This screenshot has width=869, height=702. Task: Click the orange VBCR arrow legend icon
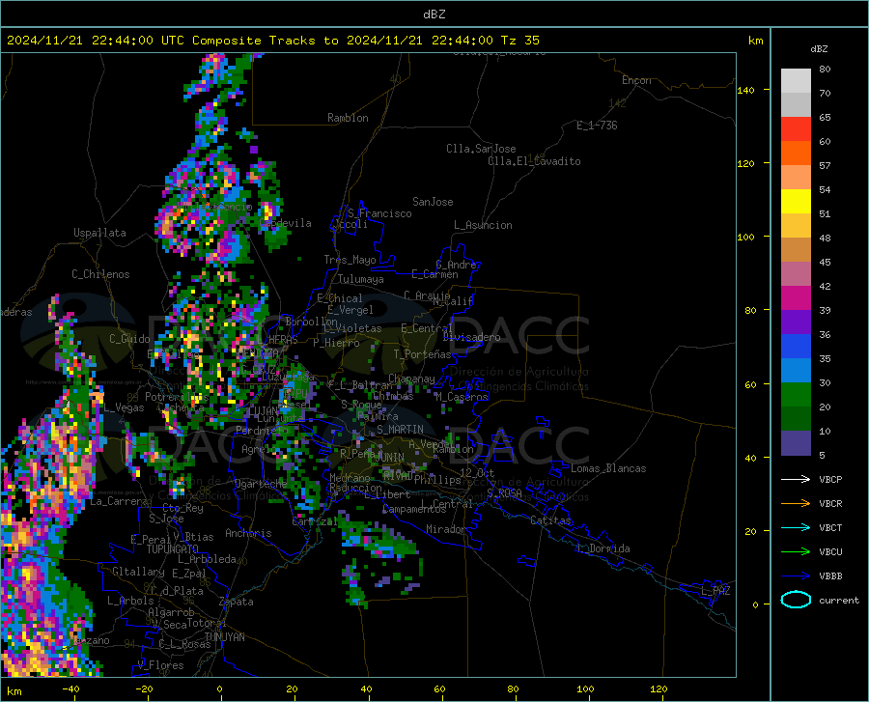click(x=796, y=504)
